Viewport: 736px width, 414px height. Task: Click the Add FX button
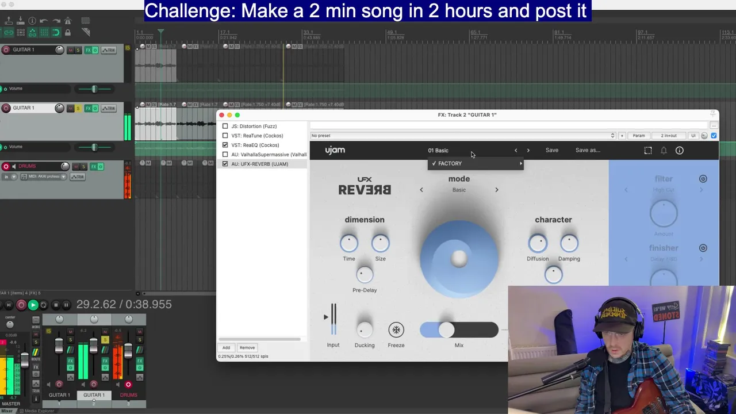point(226,347)
